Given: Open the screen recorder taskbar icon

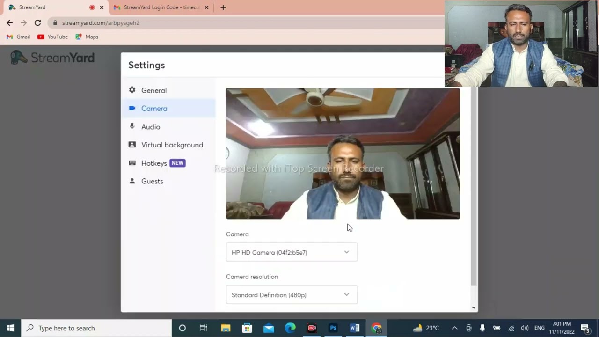Looking at the screenshot, I should (312, 328).
